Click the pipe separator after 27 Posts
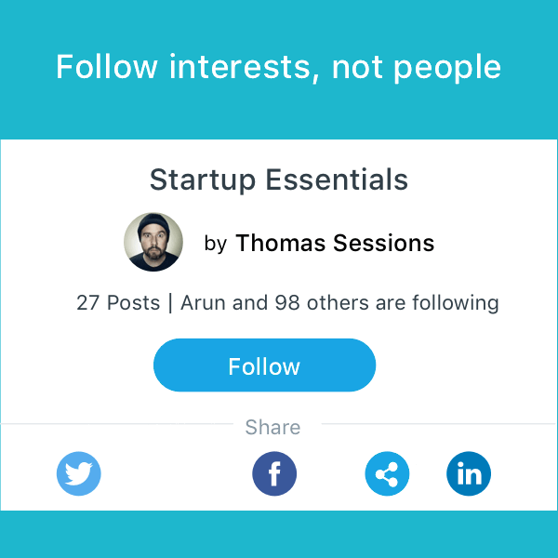Viewport: 558px width, 558px height. [170, 303]
